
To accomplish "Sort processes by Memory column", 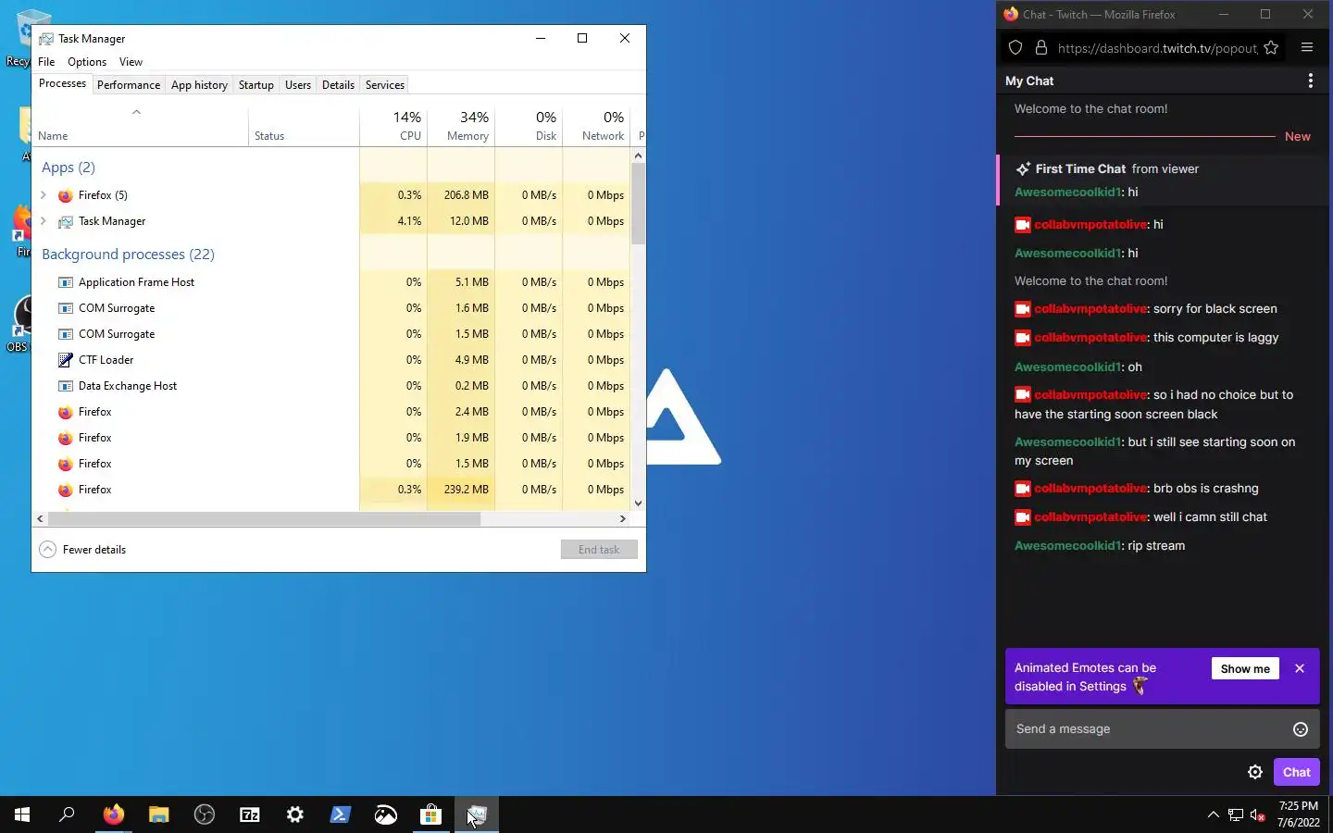I will click(x=461, y=126).
